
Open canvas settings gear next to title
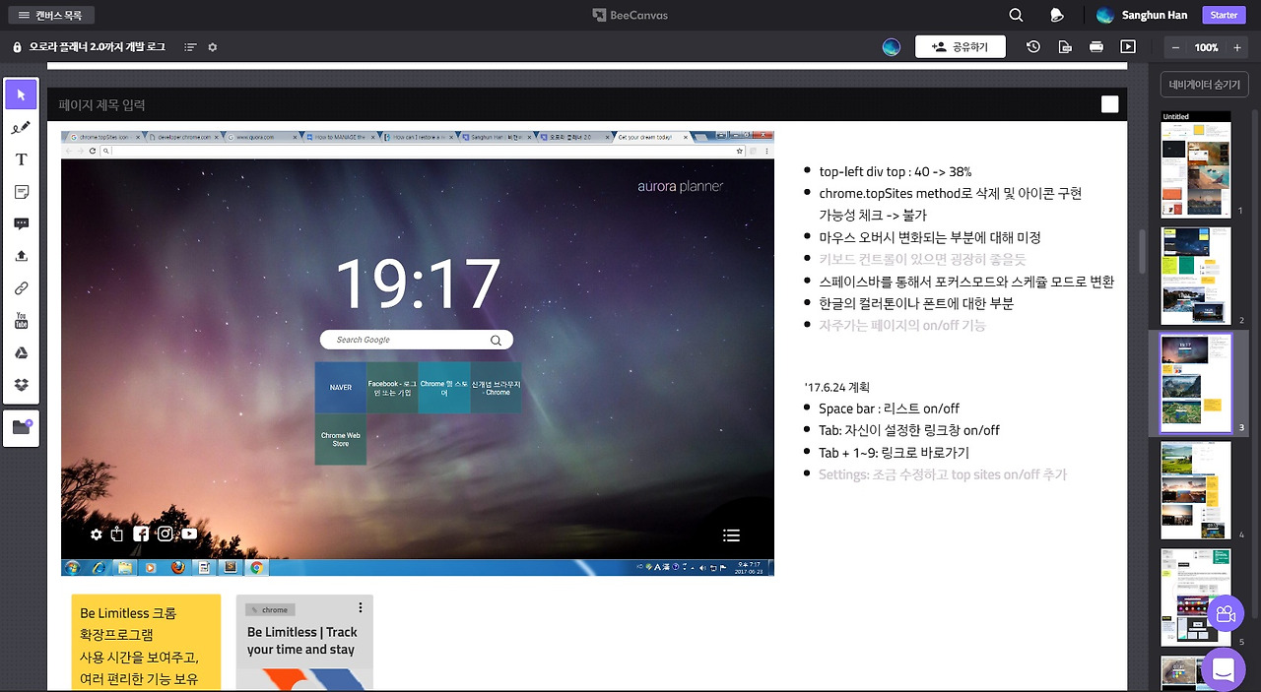click(213, 46)
